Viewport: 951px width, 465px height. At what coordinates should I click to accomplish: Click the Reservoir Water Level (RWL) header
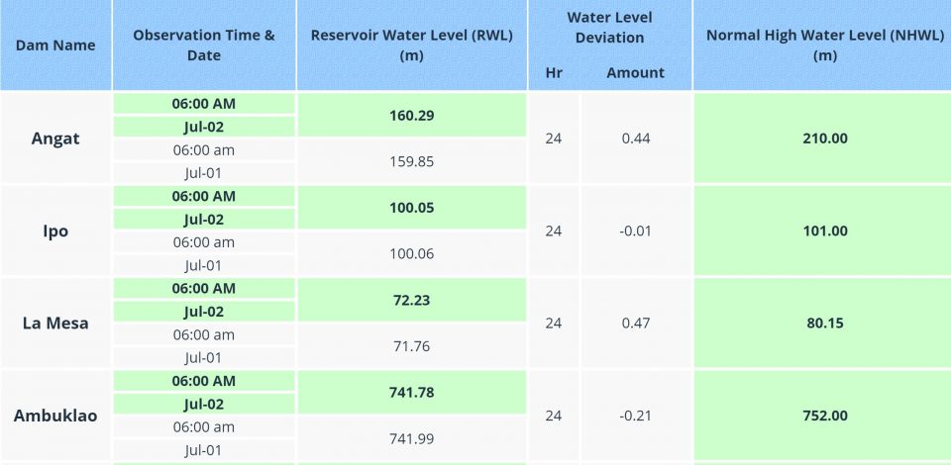[x=411, y=45]
